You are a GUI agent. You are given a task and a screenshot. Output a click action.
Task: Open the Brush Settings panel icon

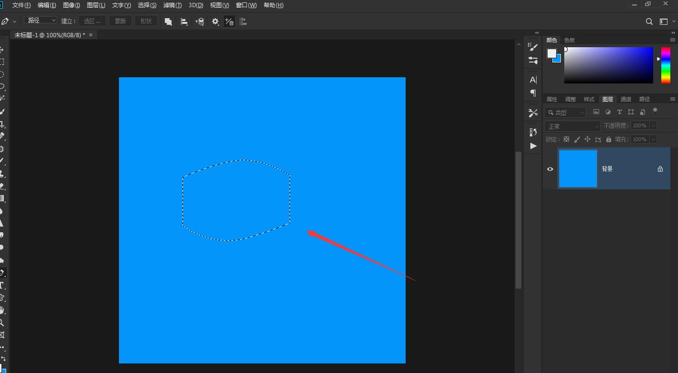tap(533, 47)
